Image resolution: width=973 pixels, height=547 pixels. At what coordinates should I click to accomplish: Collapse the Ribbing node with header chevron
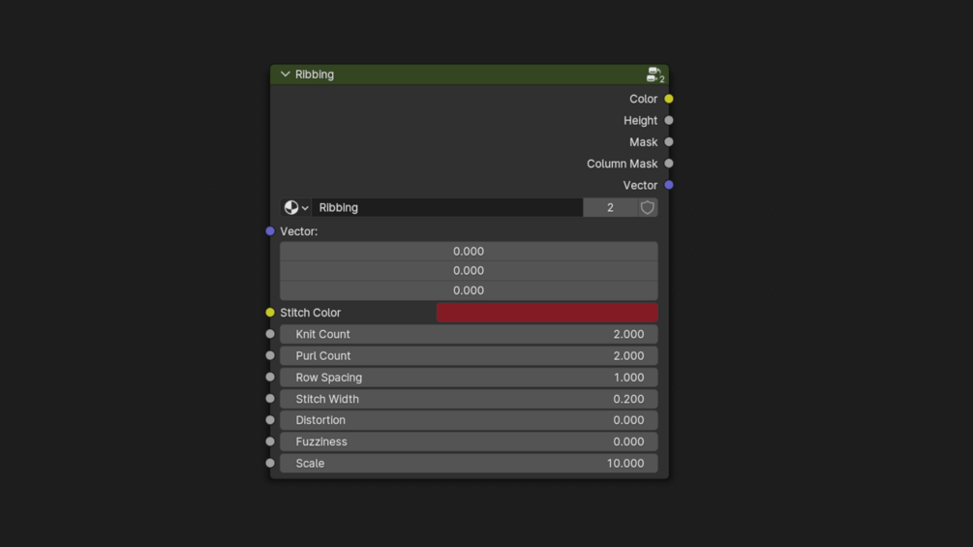(285, 75)
